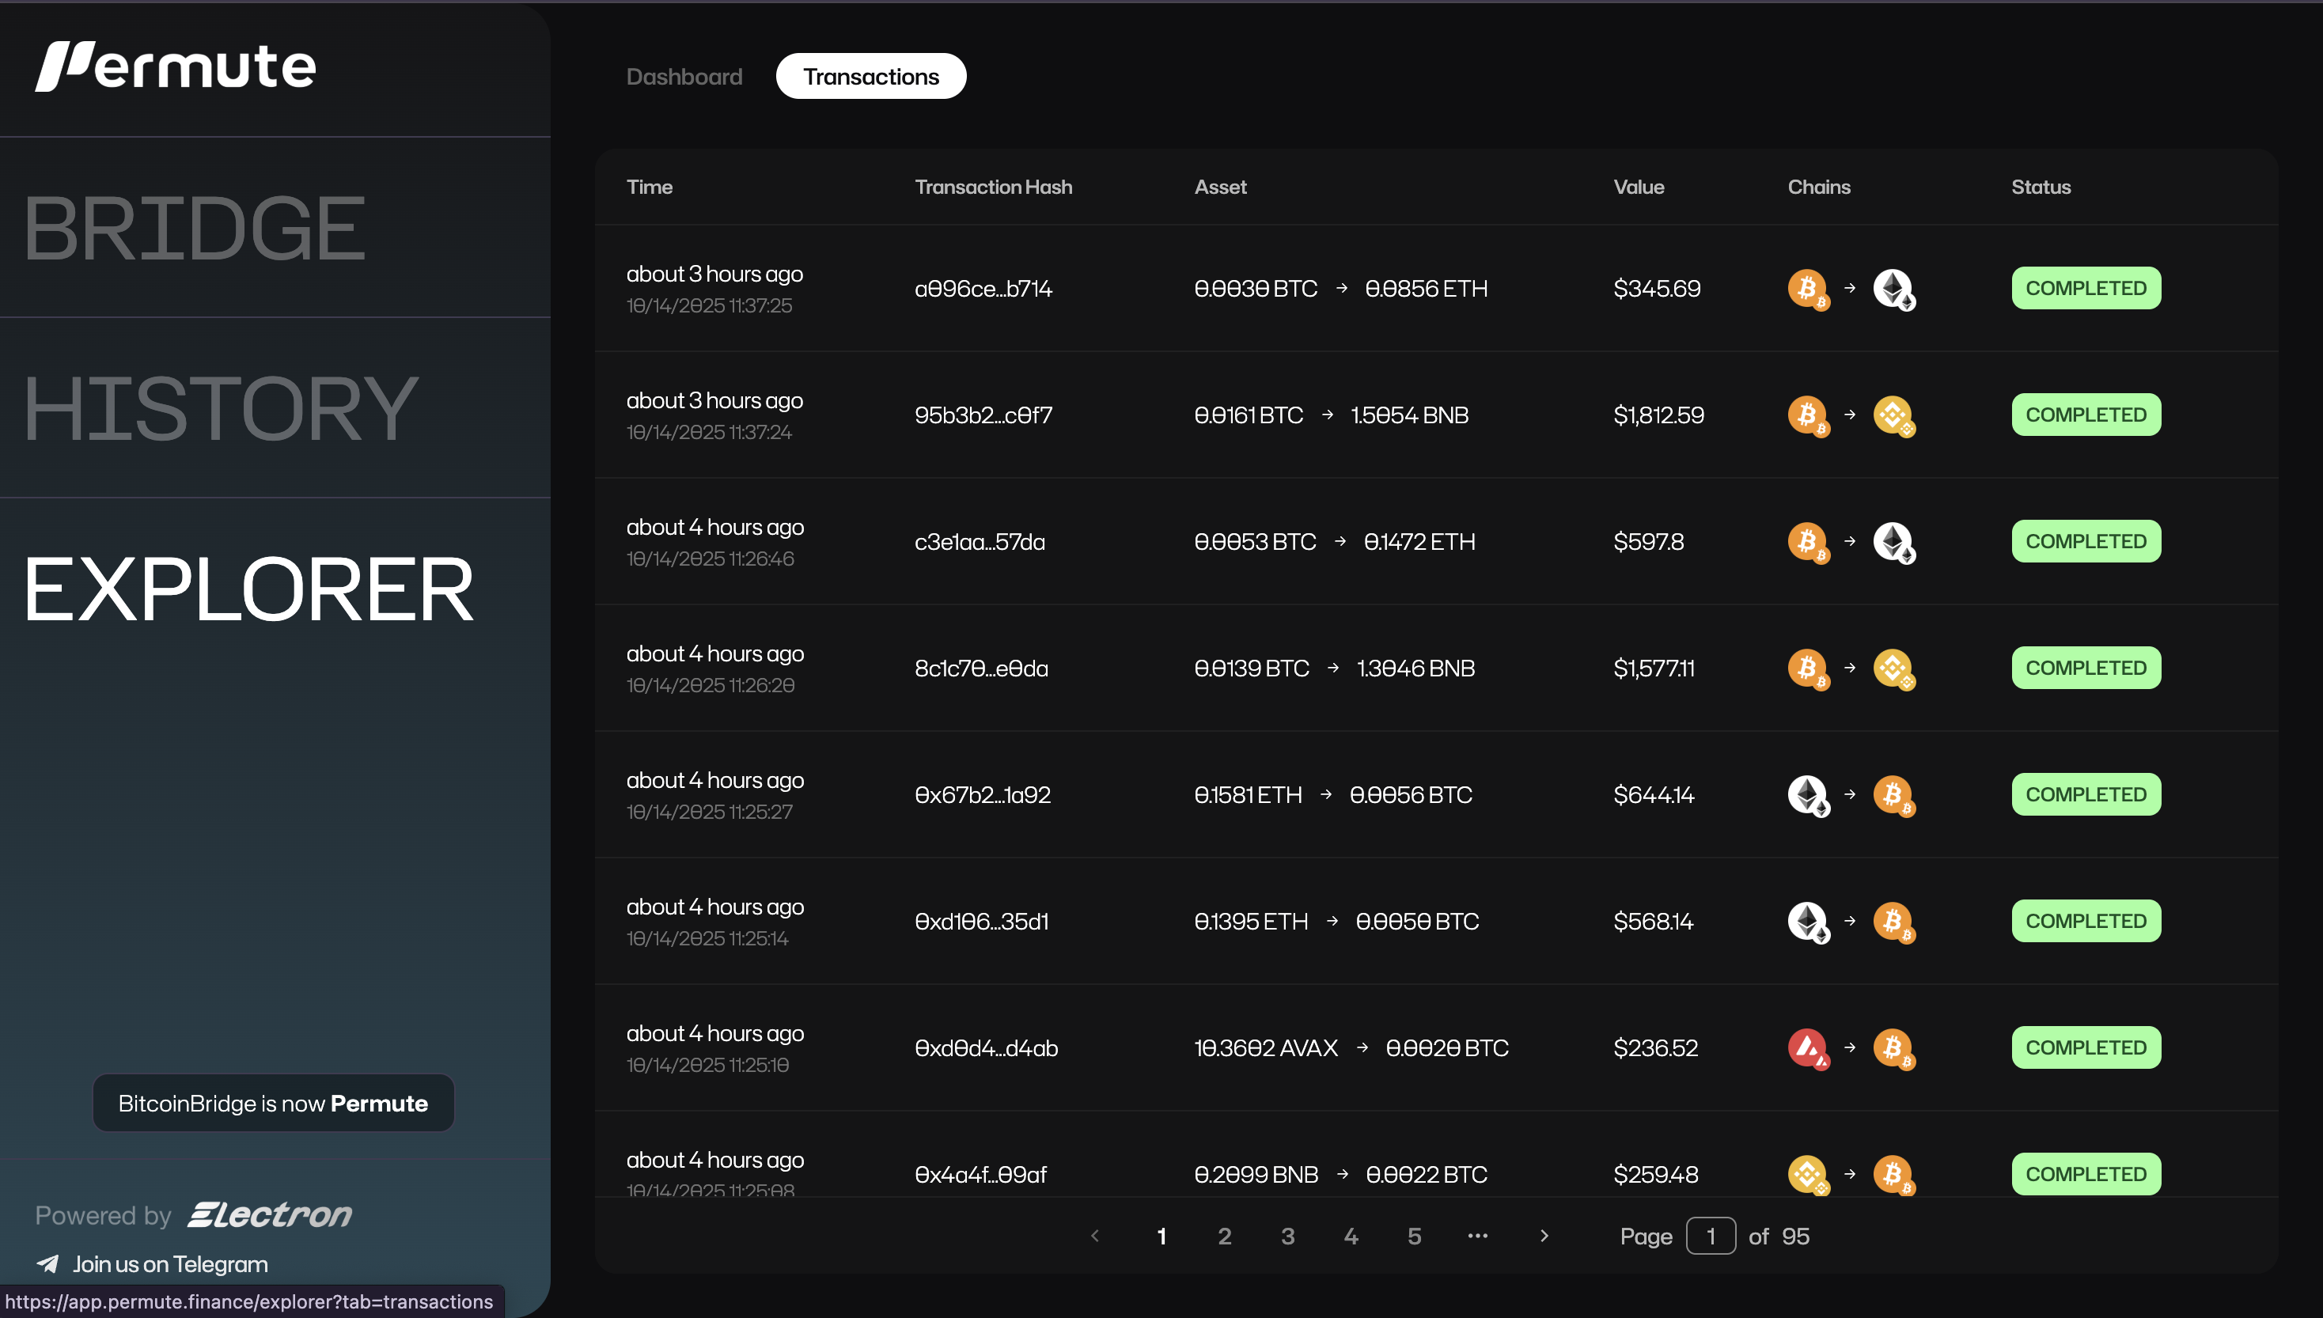This screenshot has height=1318, width=2323.
Task: Click Ethereum source icon in 0x67b2...1a92 row
Action: pos(1806,793)
